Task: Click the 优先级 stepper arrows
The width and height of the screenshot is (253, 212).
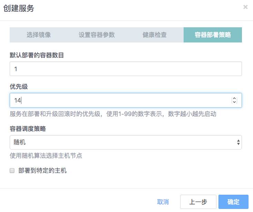Action: [x=234, y=100]
